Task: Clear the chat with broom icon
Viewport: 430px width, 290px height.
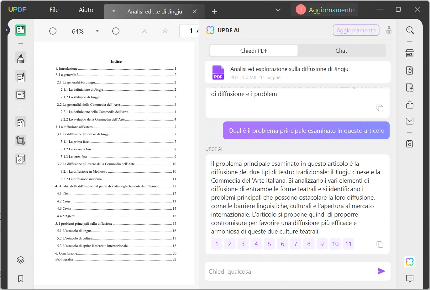Action: [389, 30]
